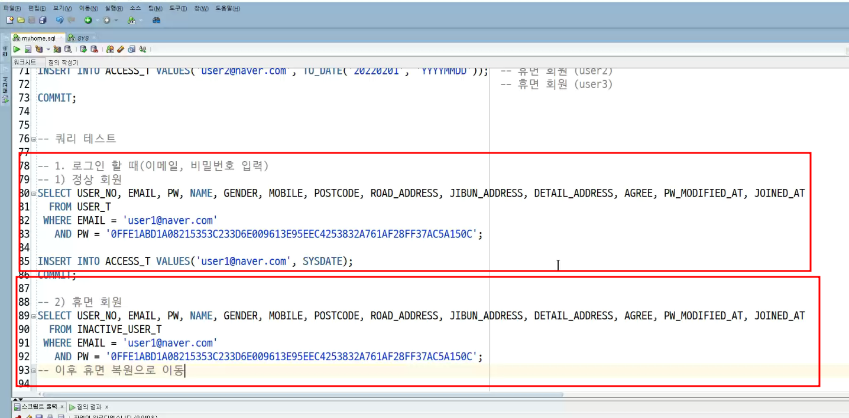Click the New file icon

[x=10, y=20]
